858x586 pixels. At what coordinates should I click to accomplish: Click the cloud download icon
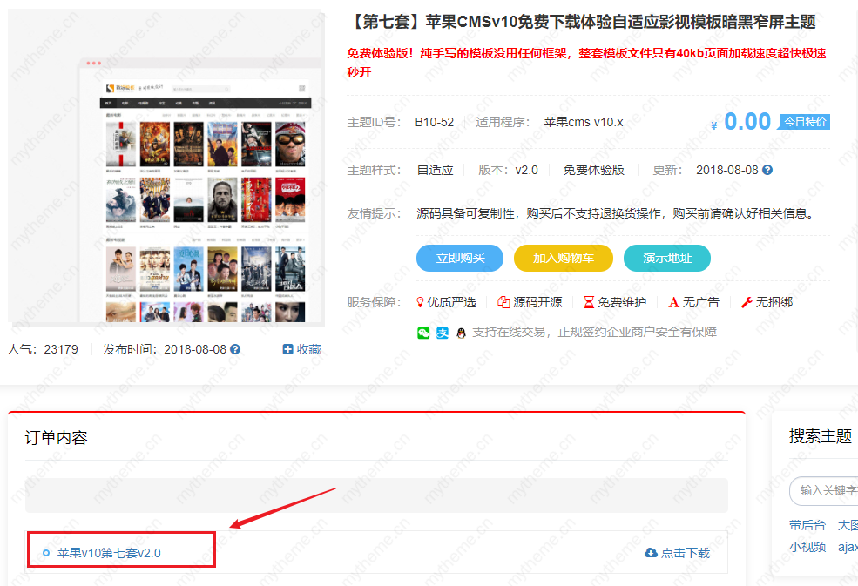pyautogui.click(x=651, y=553)
